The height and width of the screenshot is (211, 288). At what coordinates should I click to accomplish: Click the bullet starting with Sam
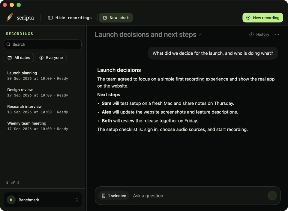(168, 103)
